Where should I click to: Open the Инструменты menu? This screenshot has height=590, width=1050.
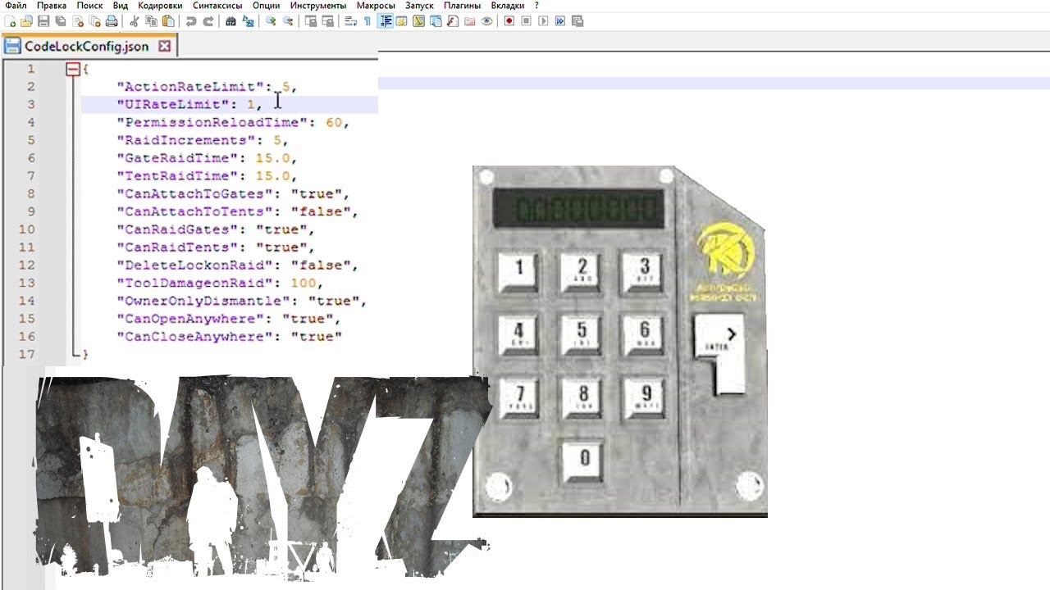tap(318, 6)
